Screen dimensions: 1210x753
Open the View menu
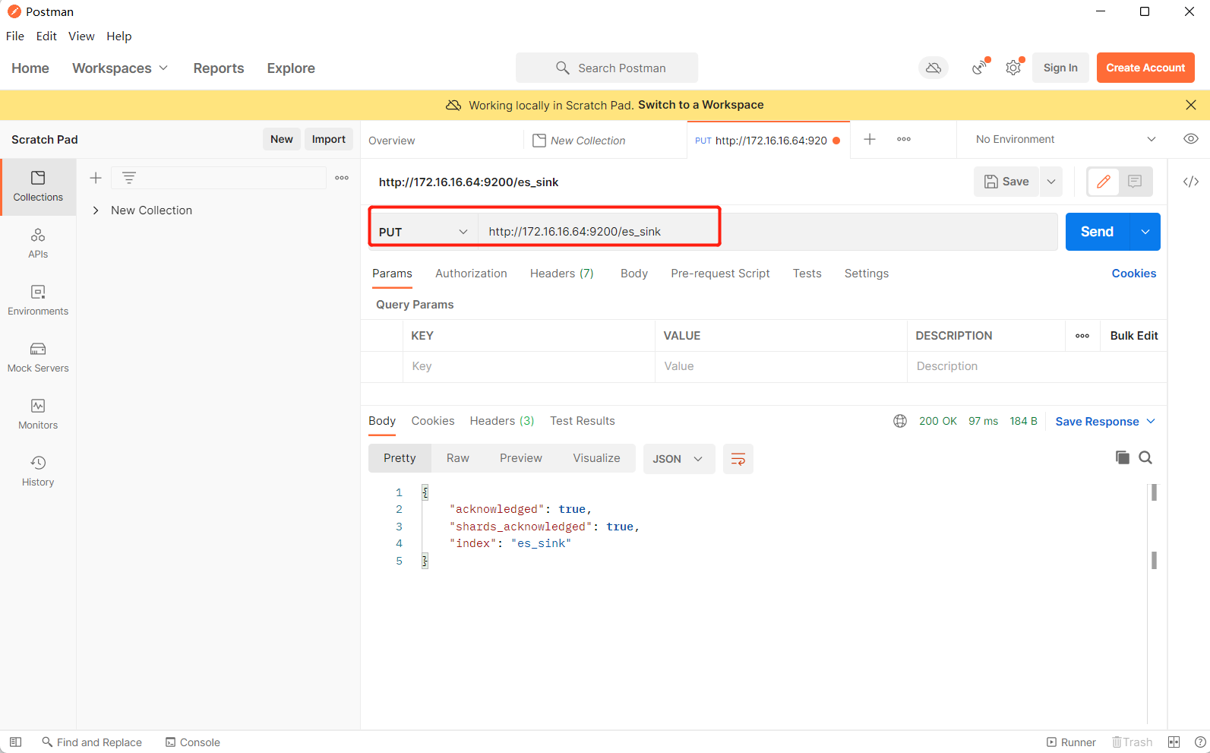click(81, 36)
